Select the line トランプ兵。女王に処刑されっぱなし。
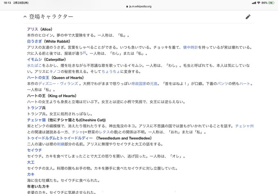Viewport: 278px width, 194px height. (60, 114)
